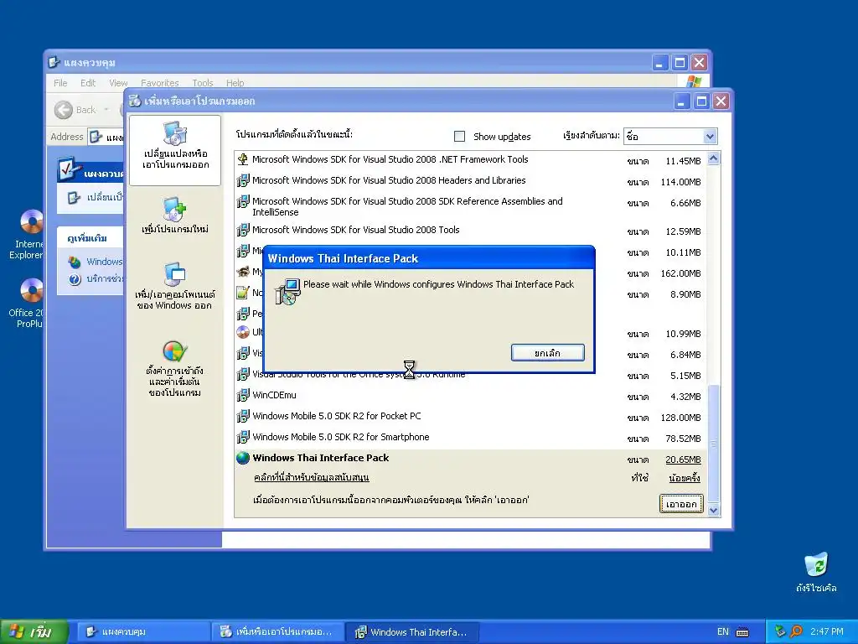Click the Windows Thai Interface Pack globe icon

click(243, 458)
